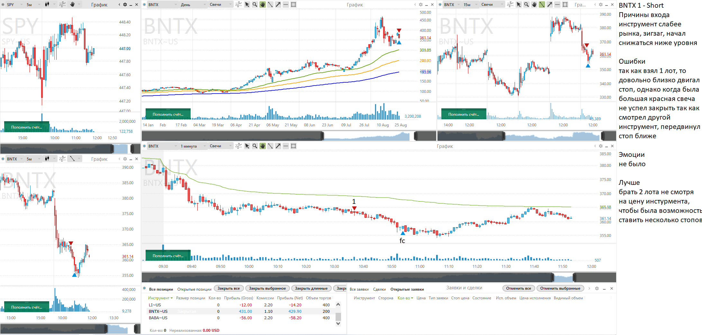
Task: Toggle link radio button on BNTX 5m chart
Action: (x=3, y=159)
